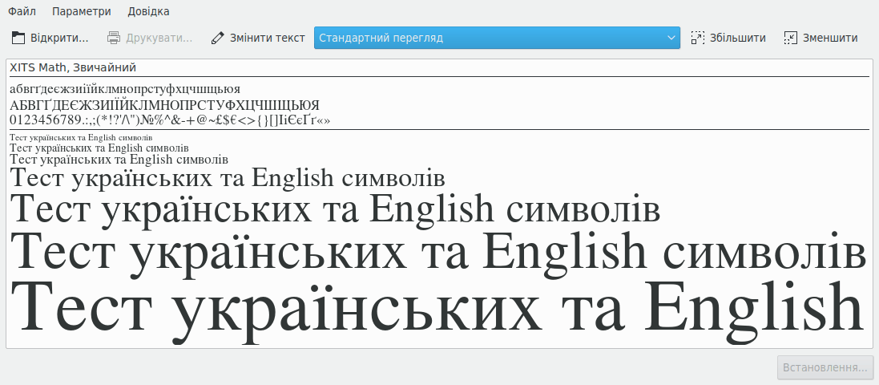The image size is (879, 385).
Task: Click the Друкувати printer icon
Action: pos(114,38)
